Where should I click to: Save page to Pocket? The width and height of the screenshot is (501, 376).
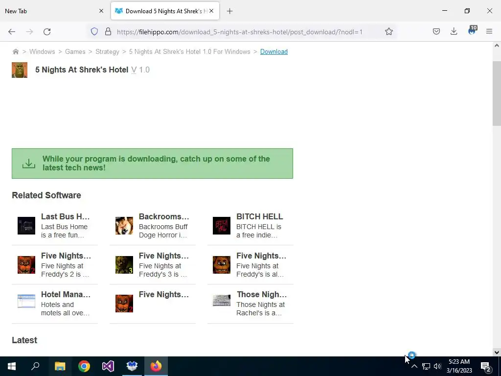[x=436, y=31]
